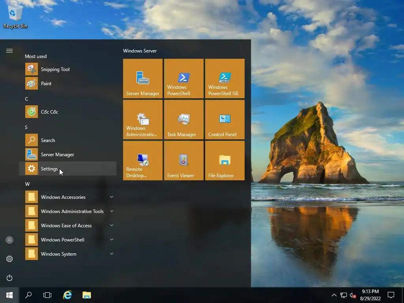Click the letter C section header

click(26, 99)
